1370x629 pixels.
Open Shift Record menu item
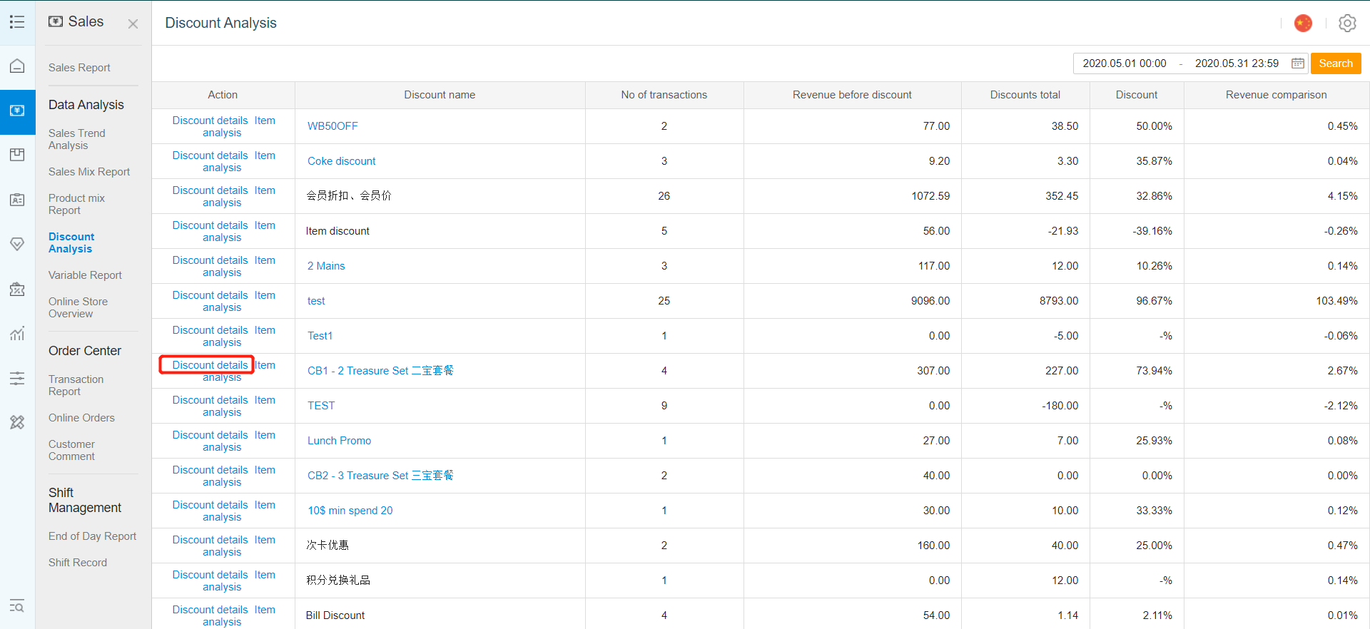point(78,563)
